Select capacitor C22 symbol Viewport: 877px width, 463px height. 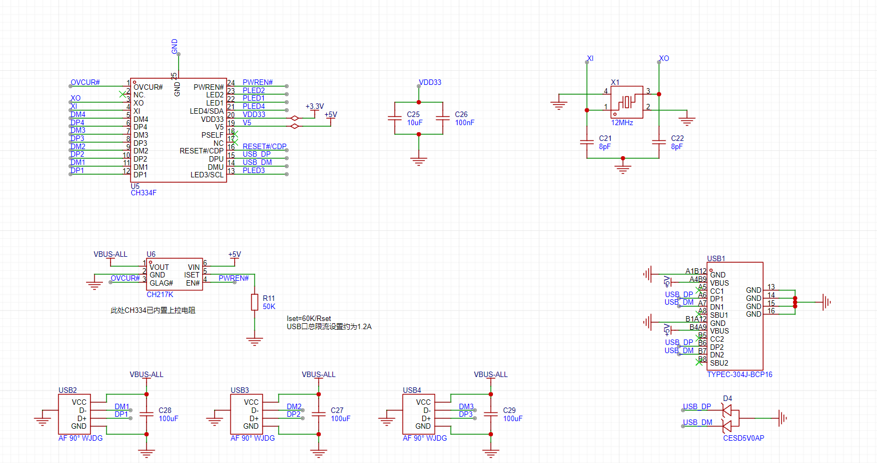click(659, 142)
